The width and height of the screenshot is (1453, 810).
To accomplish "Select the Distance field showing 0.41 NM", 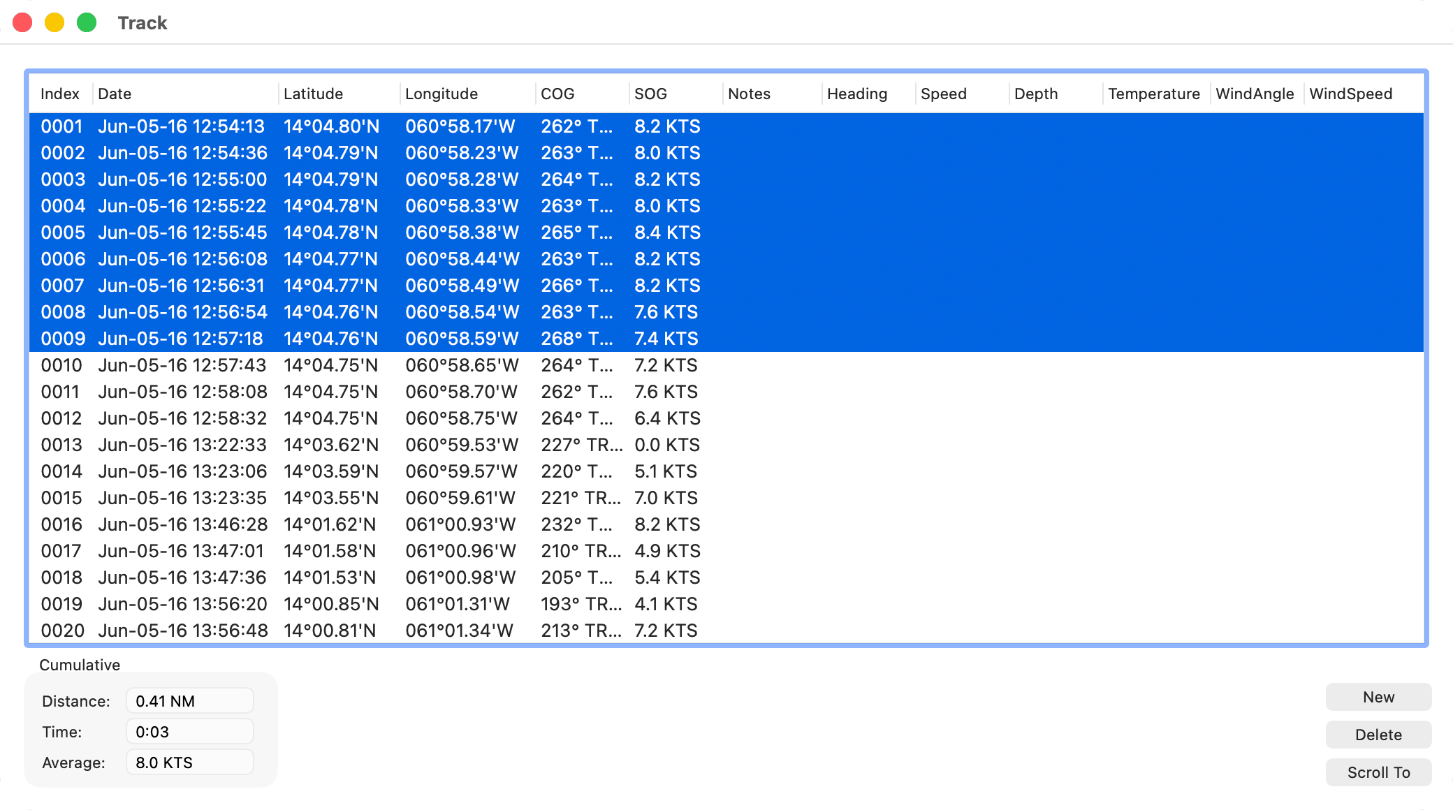I will 189,701.
